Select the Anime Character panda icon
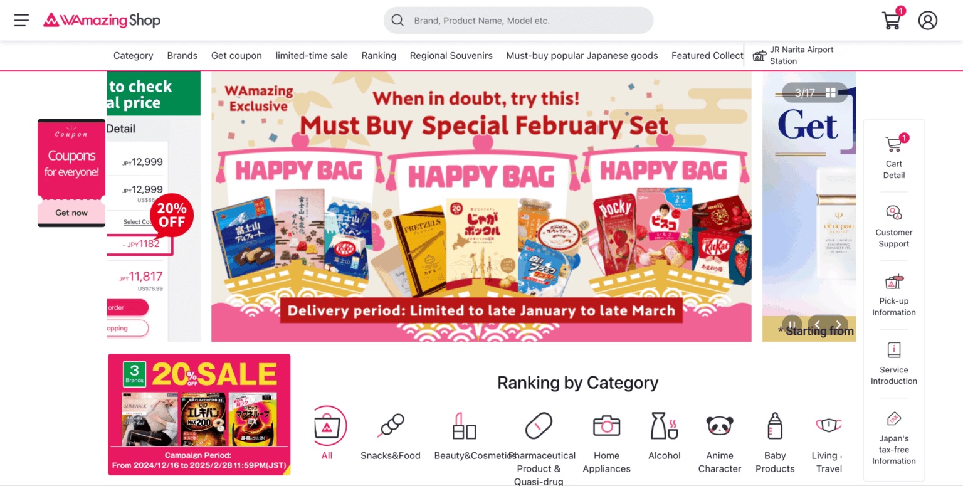This screenshot has width=963, height=486. [720, 426]
